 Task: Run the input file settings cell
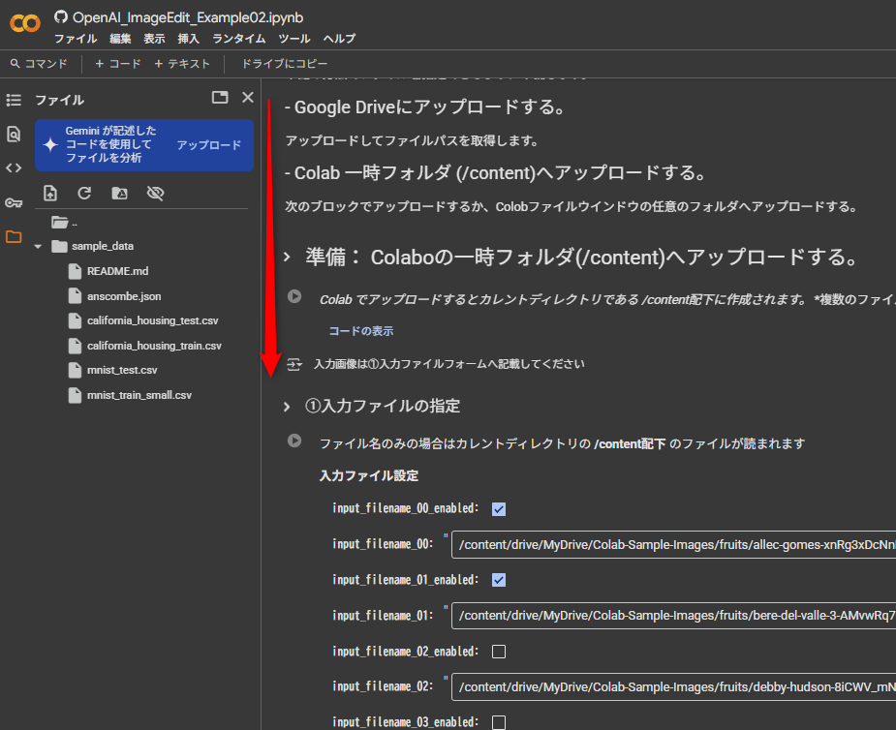pos(294,441)
